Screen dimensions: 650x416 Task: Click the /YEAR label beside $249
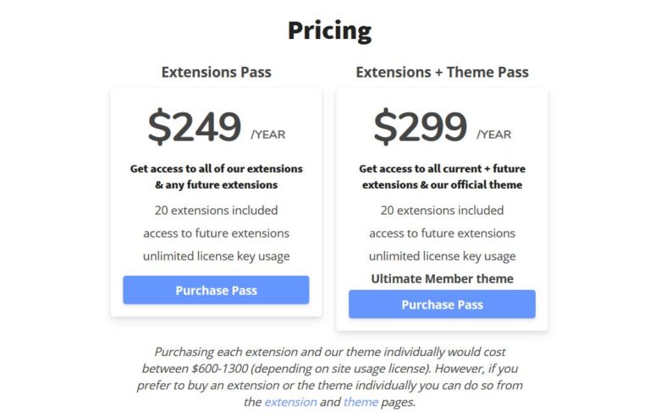[268, 134]
